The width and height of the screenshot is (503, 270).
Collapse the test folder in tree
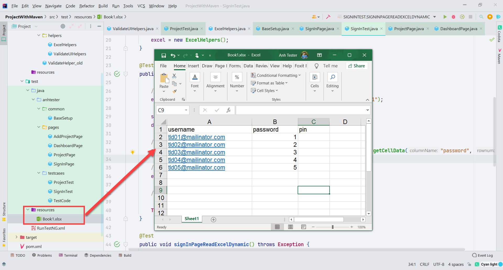(x=22, y=81)
